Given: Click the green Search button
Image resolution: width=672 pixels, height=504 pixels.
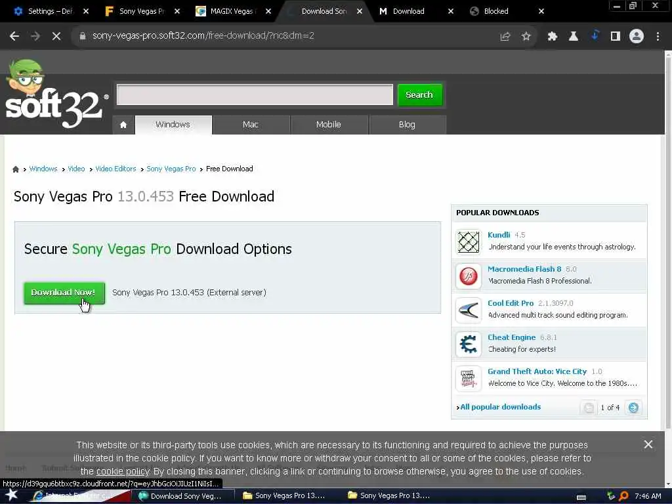Looking at the screenshot, I should (419, 94).
